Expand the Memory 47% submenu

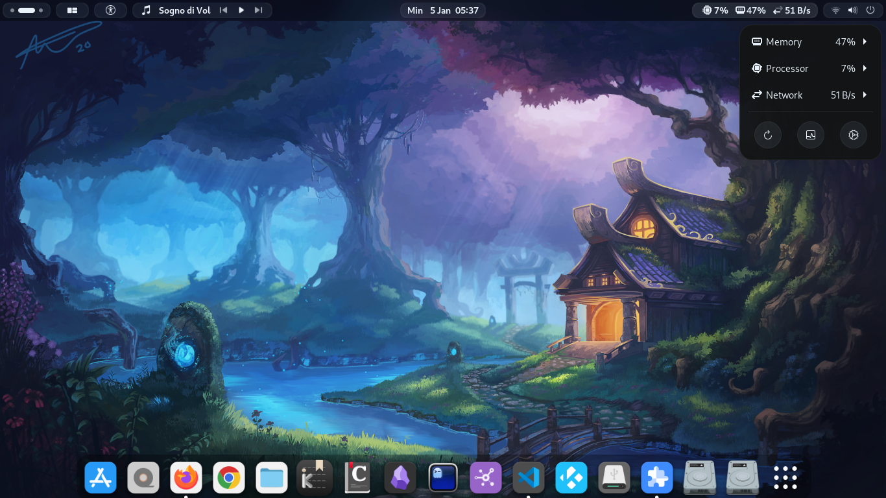click(810, 41)
